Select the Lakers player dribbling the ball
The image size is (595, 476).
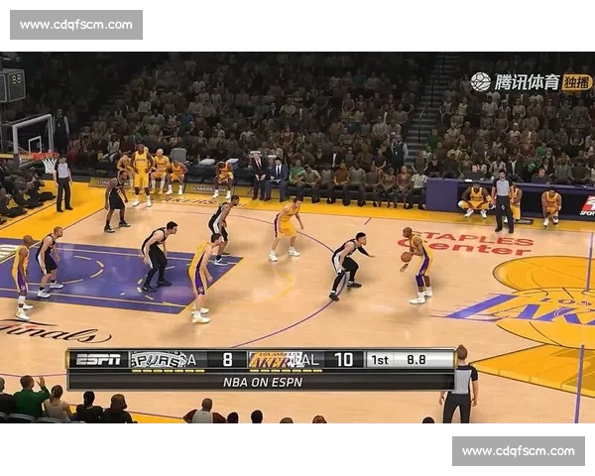[x=417, y=266]
